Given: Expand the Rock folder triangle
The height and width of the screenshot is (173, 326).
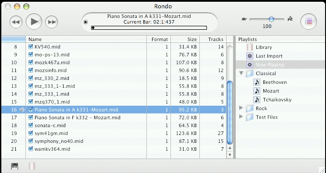Looking at the screenshot, I should pos(241,108).
